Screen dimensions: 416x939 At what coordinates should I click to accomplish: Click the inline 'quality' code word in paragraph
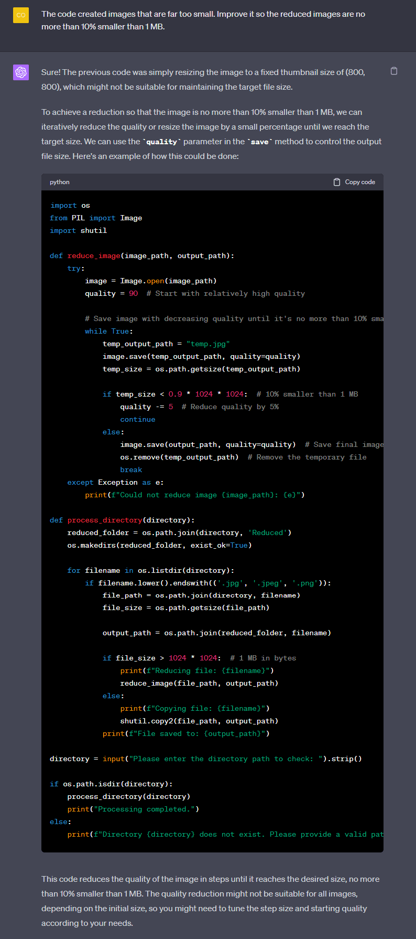tap(161, 142)
